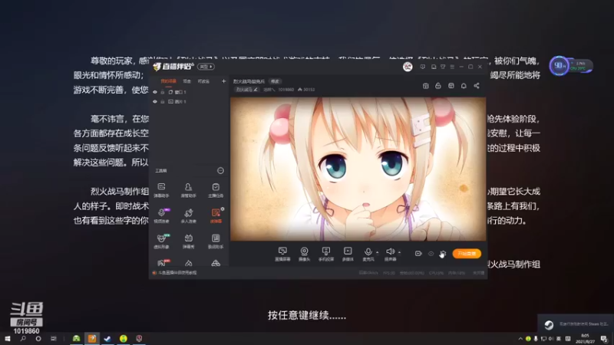The image size is (614, 345).
Task: Click the notification bell icon above preview
Action: pyautogui.click(x=464, y=86)
